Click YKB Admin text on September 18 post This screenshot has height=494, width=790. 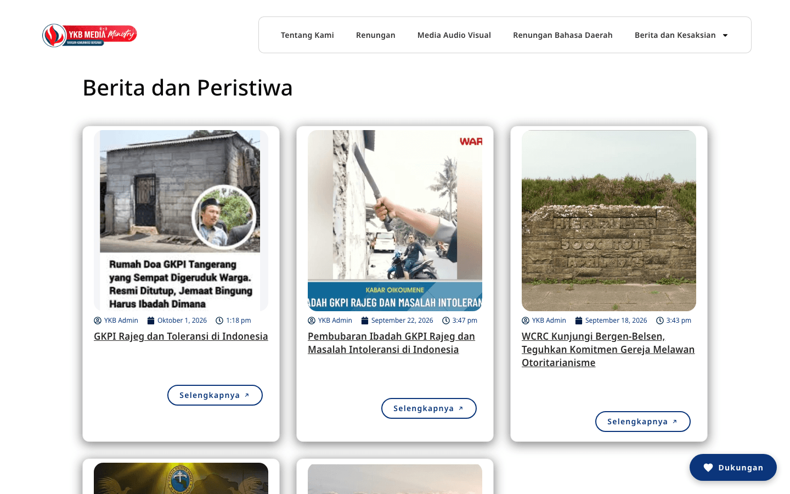point(549,321)
